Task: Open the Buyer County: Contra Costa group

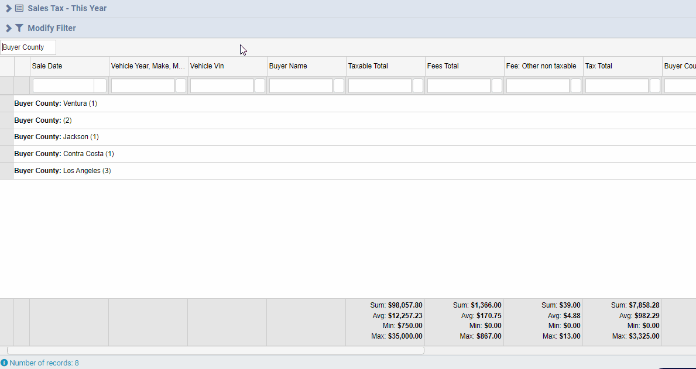Action: [x=63, y=154]
